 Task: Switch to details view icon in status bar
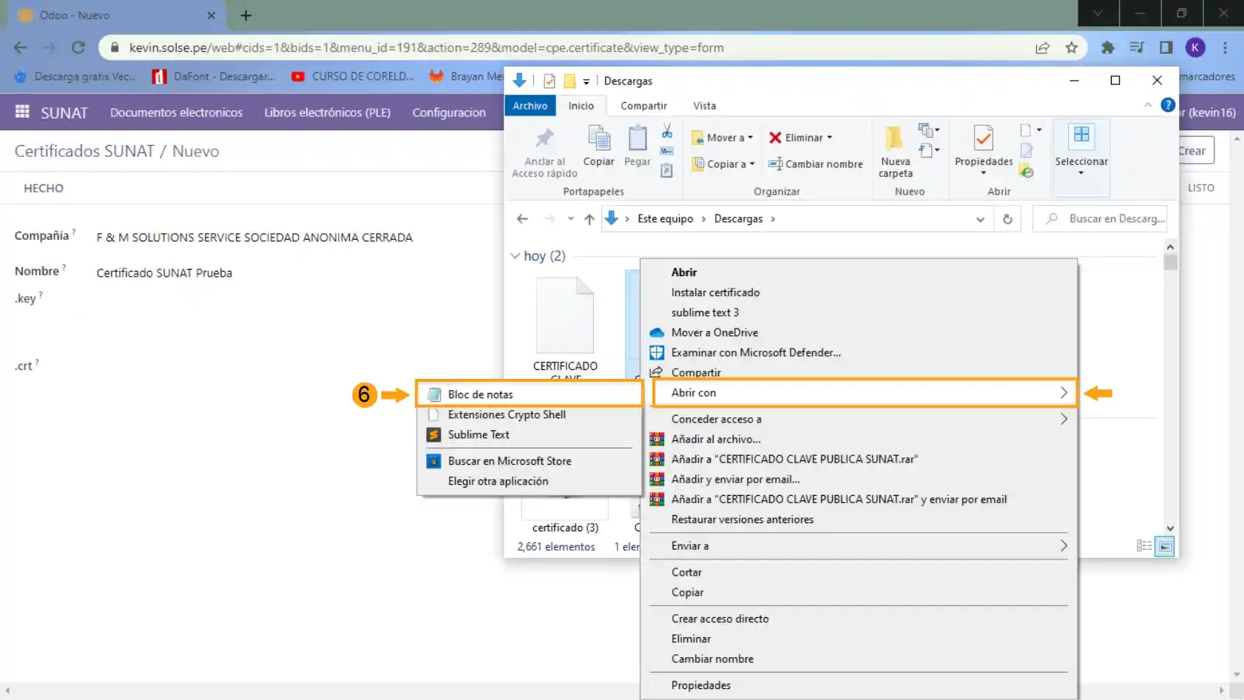[x=1143, y=546]
